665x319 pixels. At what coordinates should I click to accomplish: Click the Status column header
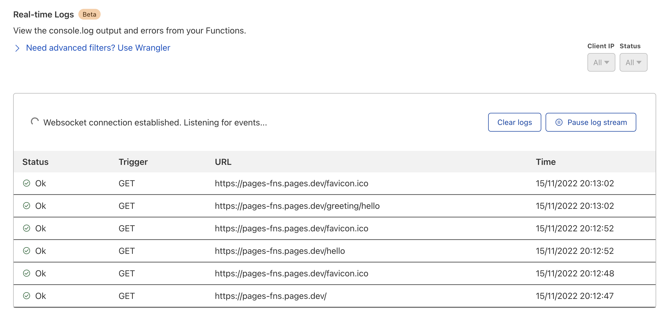(x=35, y=162)
